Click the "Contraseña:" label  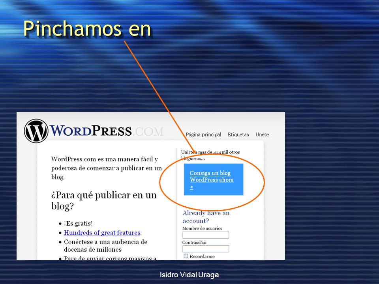point(194,243)
